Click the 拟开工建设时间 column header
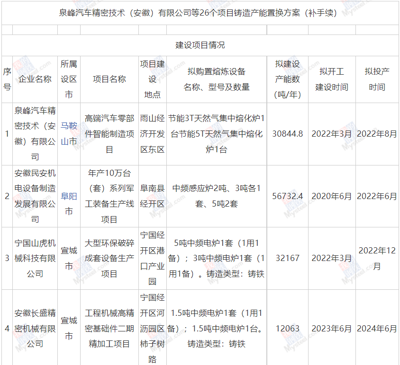This screenshot has width=400, height=365. (332, 79)
